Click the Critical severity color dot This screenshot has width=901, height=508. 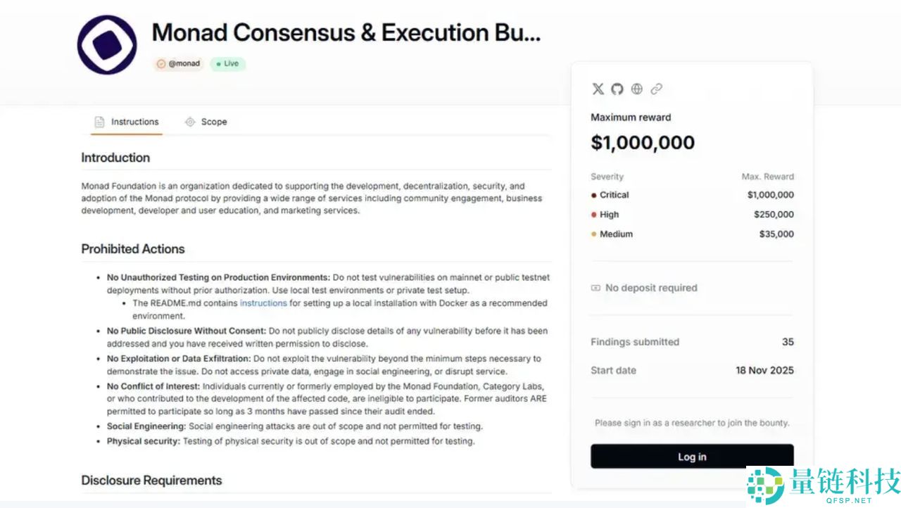click(593, 195)
